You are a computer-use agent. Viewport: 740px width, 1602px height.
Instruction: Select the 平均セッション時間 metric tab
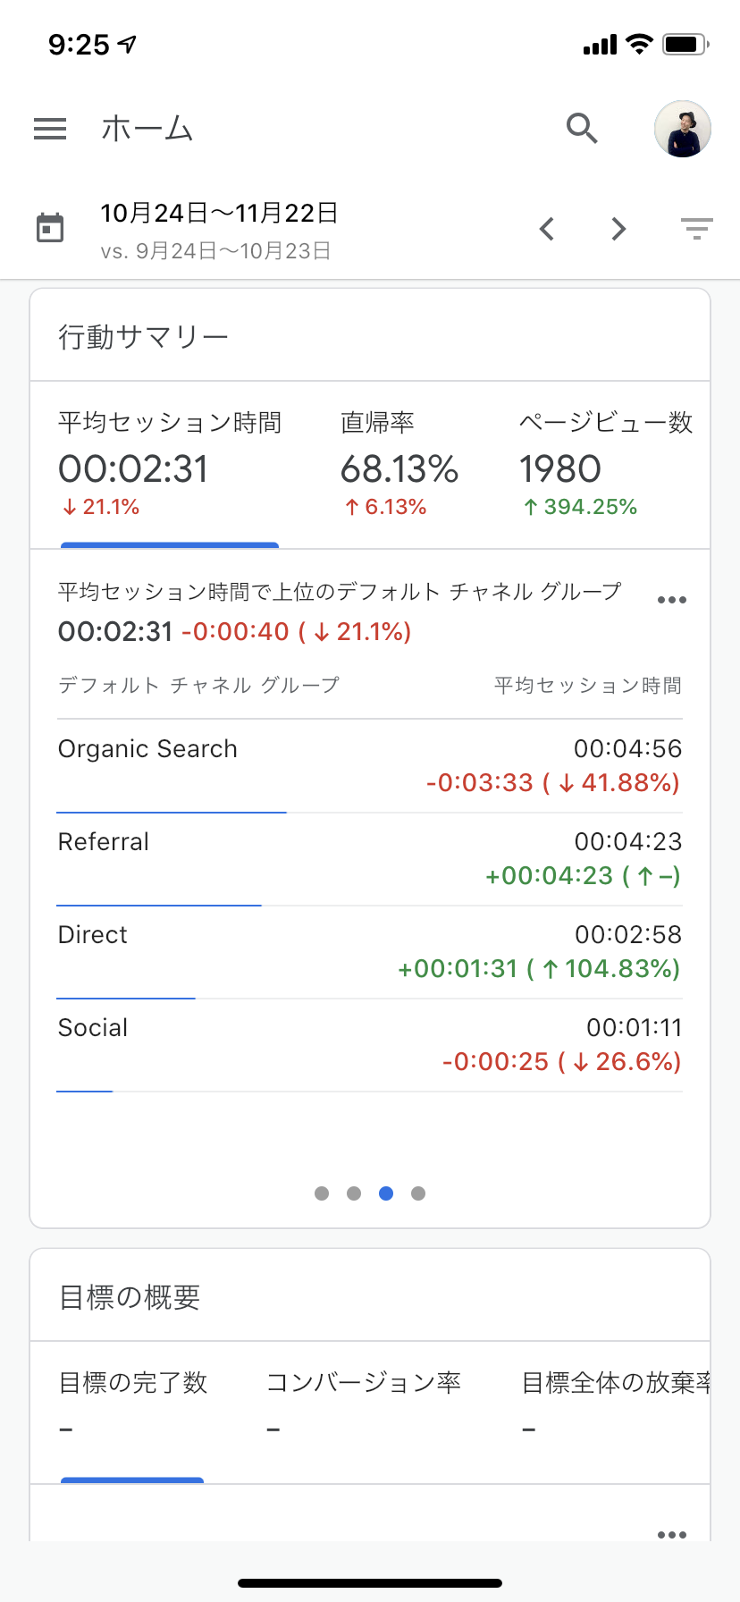[x=170, y=465]
